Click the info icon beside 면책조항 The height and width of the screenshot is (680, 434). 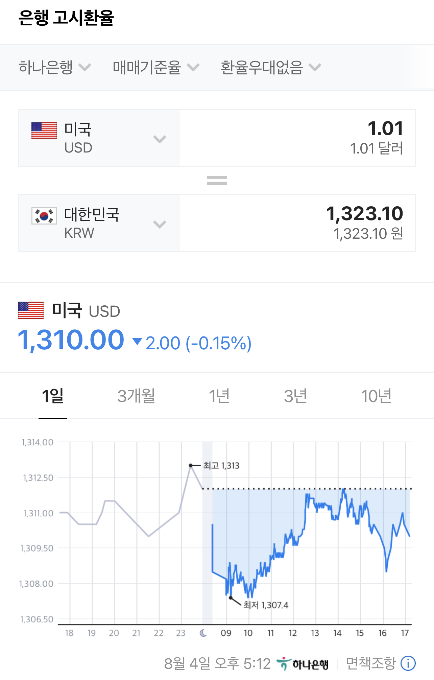(408, 663)
